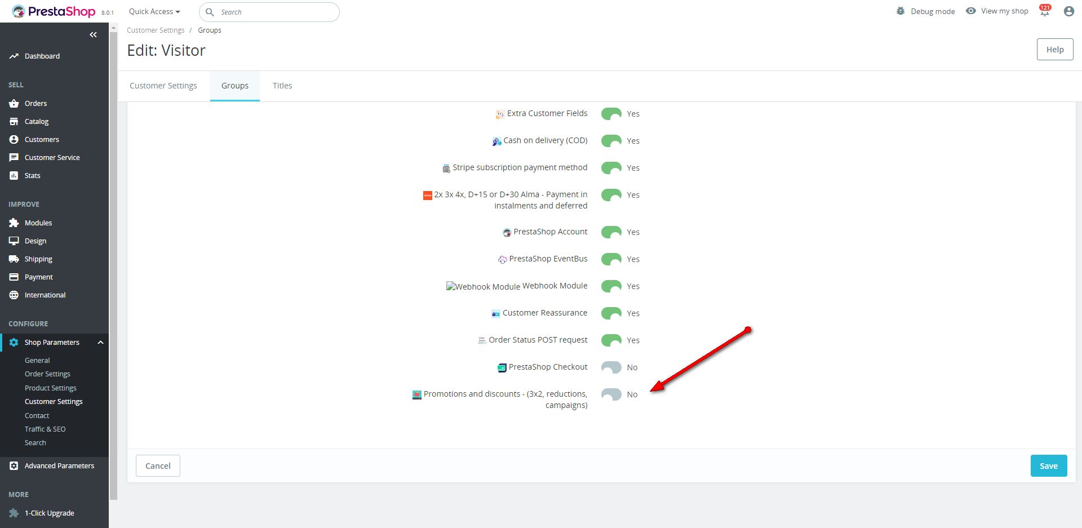Image resolution: width=1082 pixels, height=528 pixels.
Task: Switch to the Titles tab
Action: pos(282,86)
